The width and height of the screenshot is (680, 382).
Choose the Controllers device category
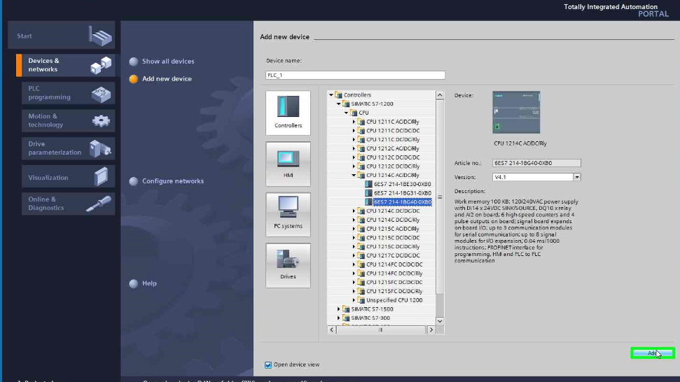click(x=288, y=113)
